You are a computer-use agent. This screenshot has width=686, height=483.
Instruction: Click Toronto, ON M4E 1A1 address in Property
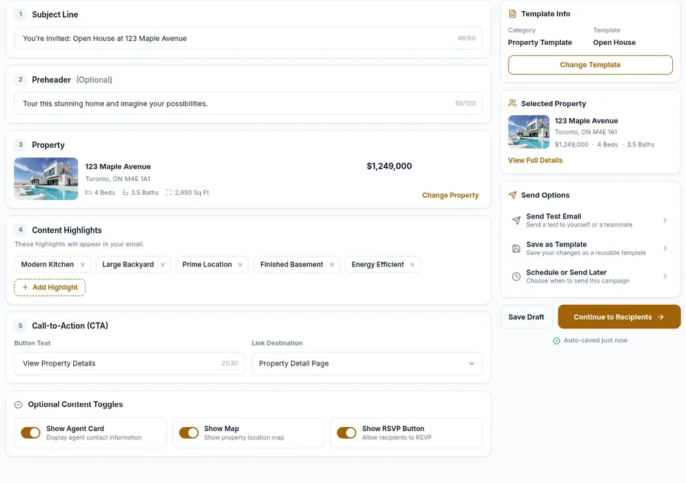click(x=118, y=179)
